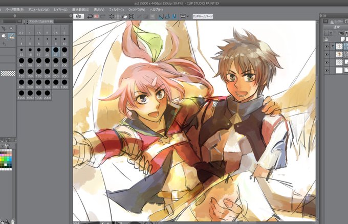Toggle visibility of the third layer
The width and height of the screenshot is (348, 224).
click(x=327, y=62)
